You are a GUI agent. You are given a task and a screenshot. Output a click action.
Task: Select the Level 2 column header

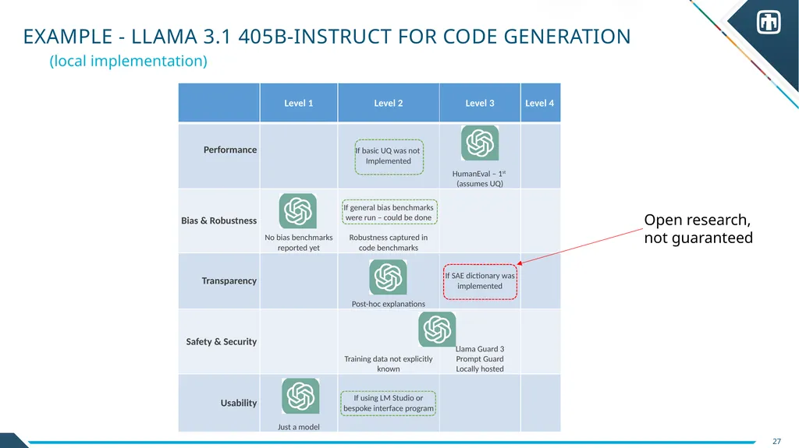click(389, 103)
